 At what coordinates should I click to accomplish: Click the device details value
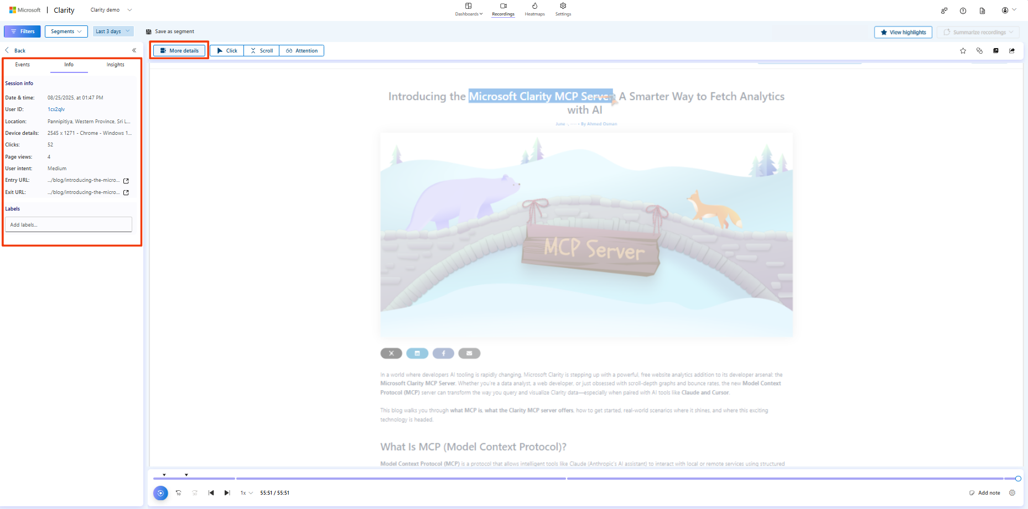click(x=90, y=133)
